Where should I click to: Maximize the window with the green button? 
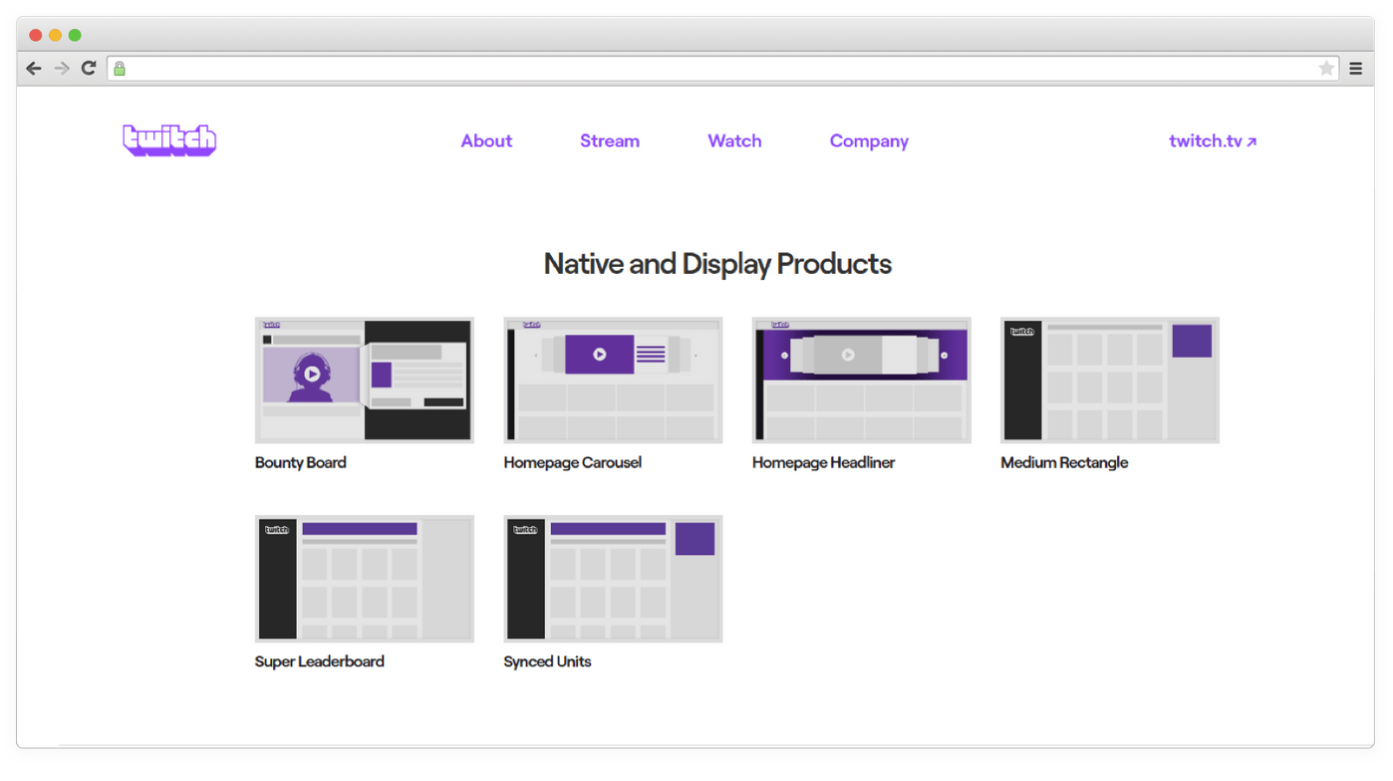click(x=75, y=35)
